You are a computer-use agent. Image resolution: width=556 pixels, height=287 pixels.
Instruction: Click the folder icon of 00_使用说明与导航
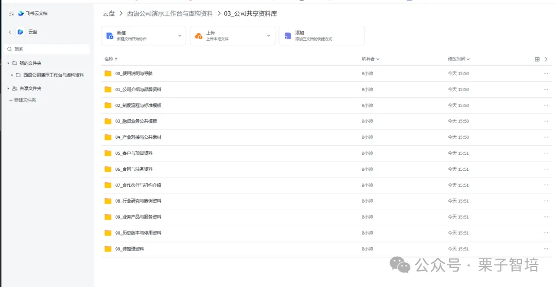coord(108,74)
